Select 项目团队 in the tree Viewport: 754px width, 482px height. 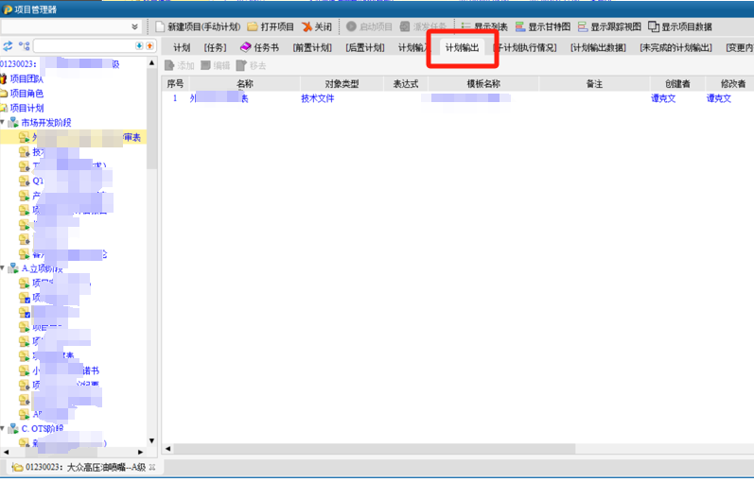pos(26,78)
